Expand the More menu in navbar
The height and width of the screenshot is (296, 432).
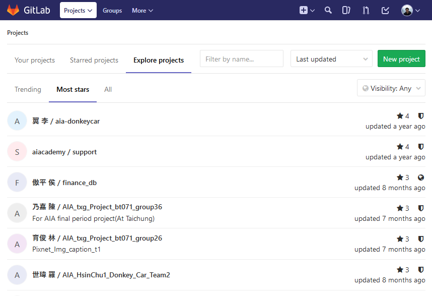(142, 10)
